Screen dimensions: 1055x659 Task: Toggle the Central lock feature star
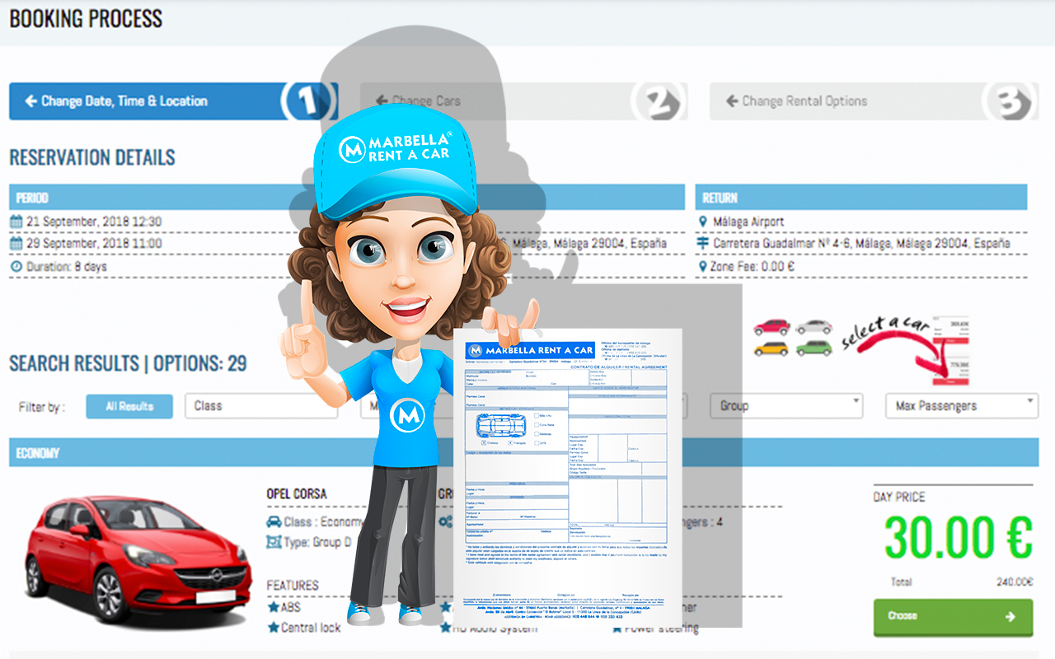tap(273, 627)
